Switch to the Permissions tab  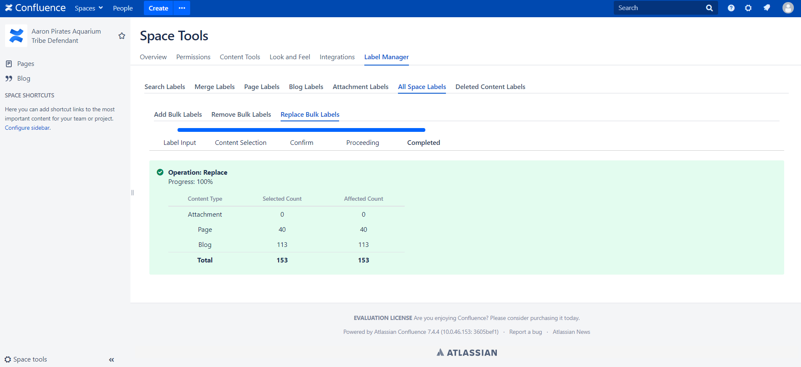click(193, 57)
